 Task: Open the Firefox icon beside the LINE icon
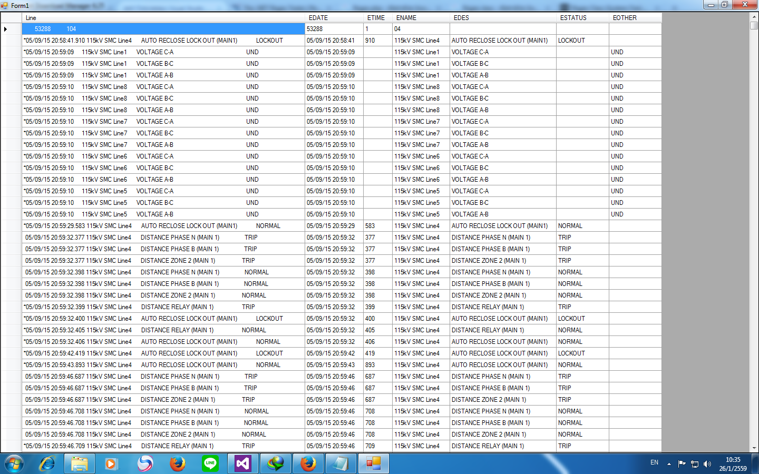tap(178, 464)
